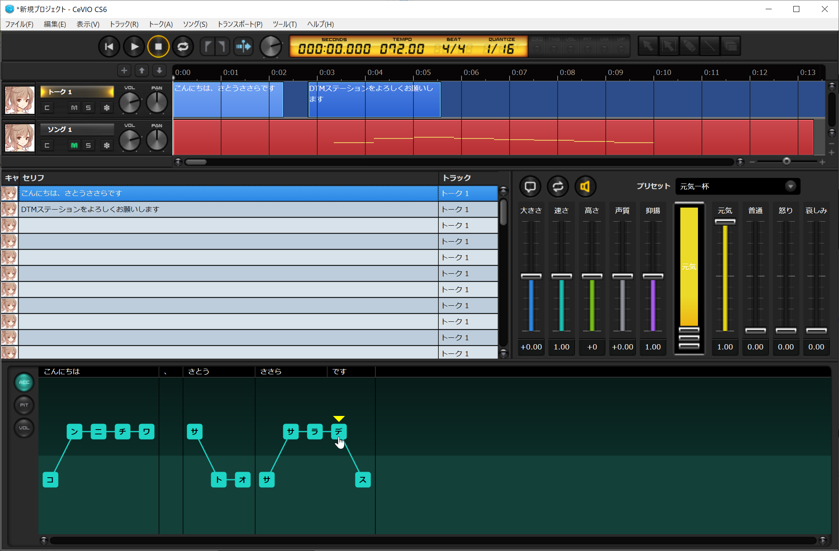This screenshot has height=551, width=839.
Task: Open the トーク(A) menu
Action: click(161, 24)
